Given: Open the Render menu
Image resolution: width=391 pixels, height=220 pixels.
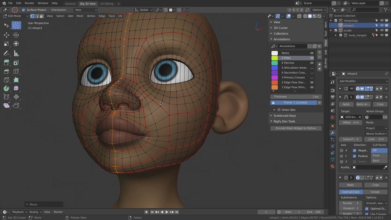Looking at the screenshot, I should 29,3.
